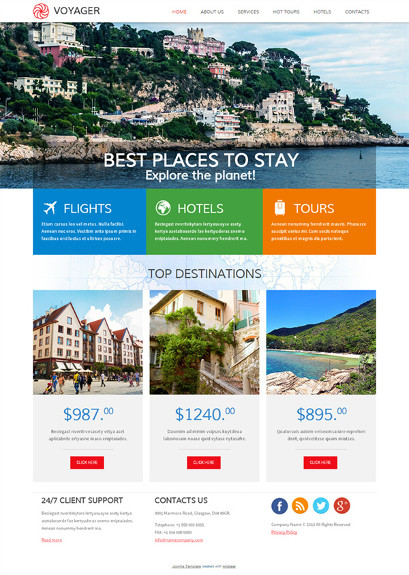This screenshot has height=575, width=409.
Task: Open the About Us menu item
Action: click(x=212, y=12)
